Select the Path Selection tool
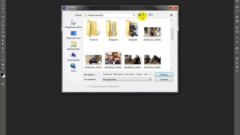240x135 pixels. click(3, 56)
